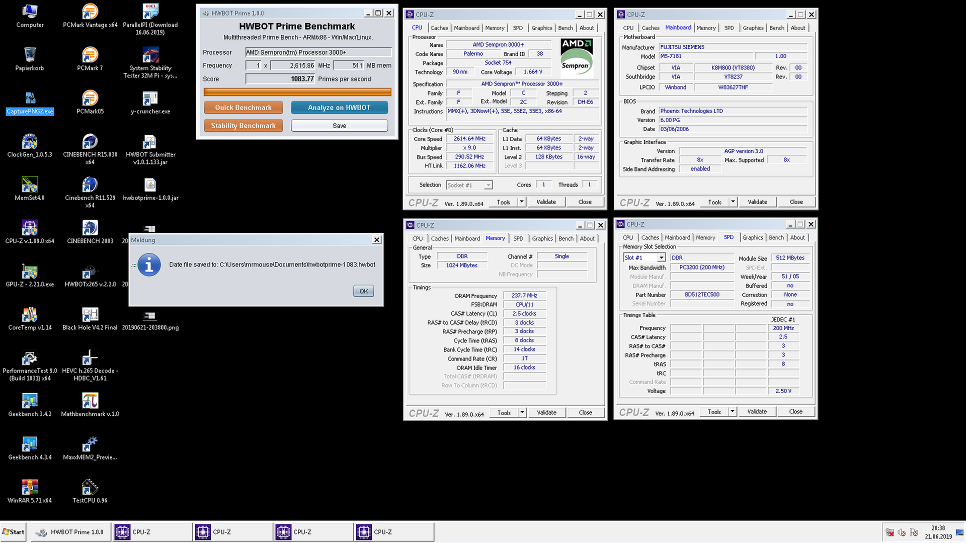Select the CapturePNG2.exe desktop icon
This screenshot has width=966, height=543.
point(30,103)
